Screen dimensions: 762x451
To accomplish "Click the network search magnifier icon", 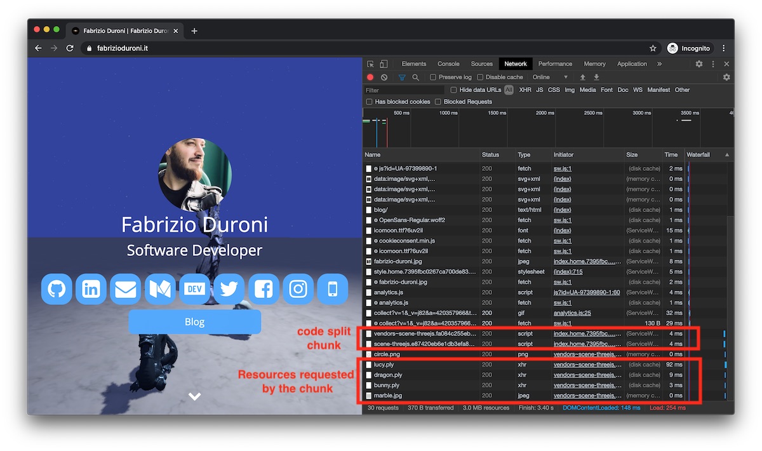I will [415, 77].
